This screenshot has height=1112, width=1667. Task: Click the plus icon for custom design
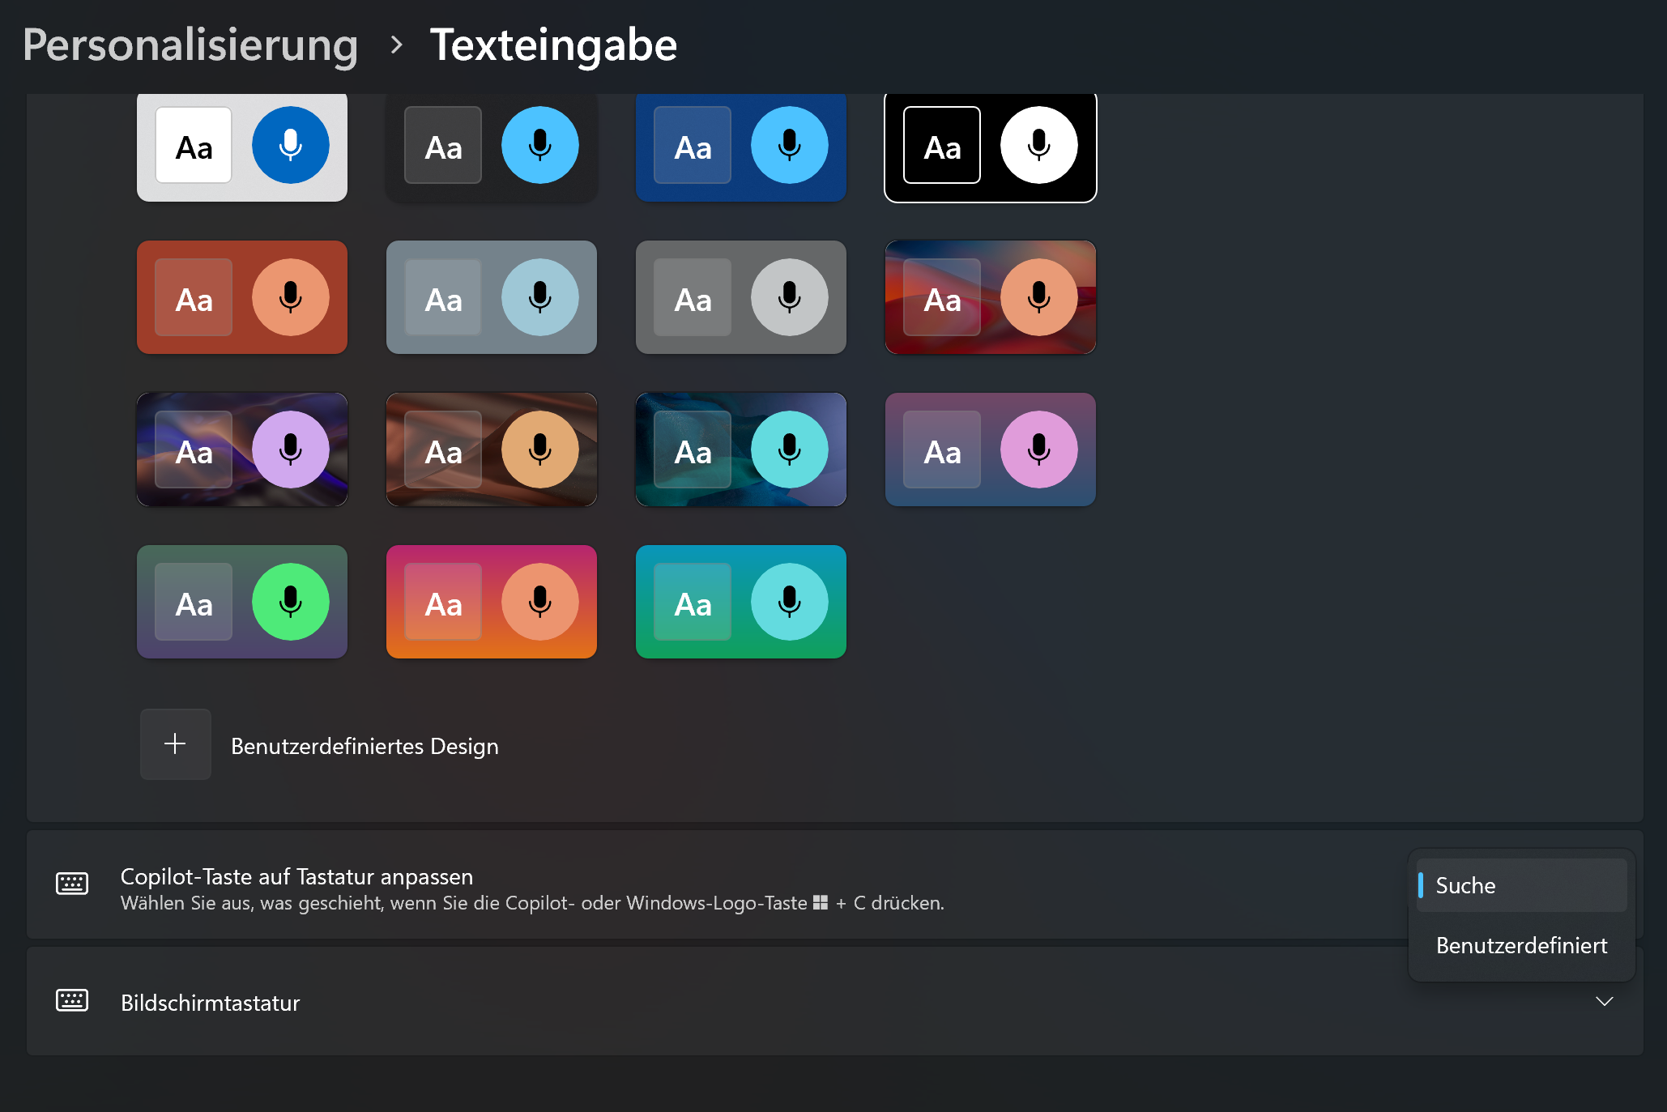(175, 743)
